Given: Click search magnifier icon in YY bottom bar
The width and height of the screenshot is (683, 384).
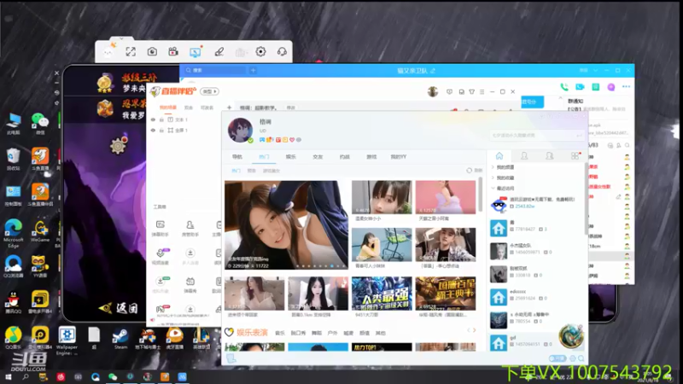Looking at the screenshot, I should 581,358.
